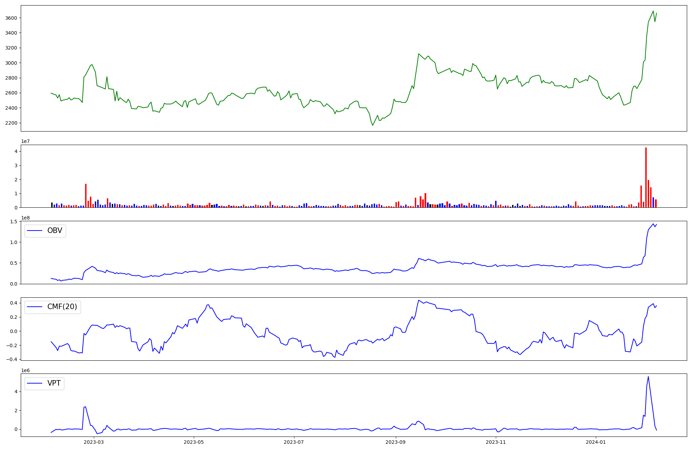The width and height of the screenshot is (692, 450).
Task: Select the 2023-05 date axis label
Action: pyautogui.click(x=194, y=442)
